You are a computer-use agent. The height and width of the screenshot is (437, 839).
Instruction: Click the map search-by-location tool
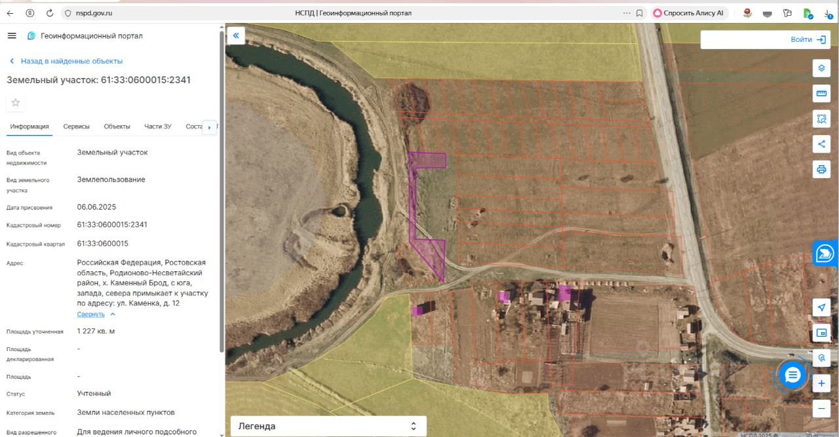tap(821, 358)
